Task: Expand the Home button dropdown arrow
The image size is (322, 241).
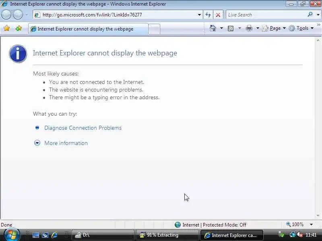Action: [221, 28]
